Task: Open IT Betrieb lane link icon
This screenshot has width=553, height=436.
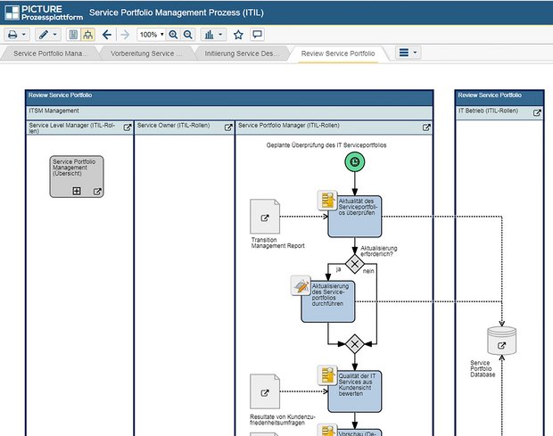Action: (x=537, y=112)
